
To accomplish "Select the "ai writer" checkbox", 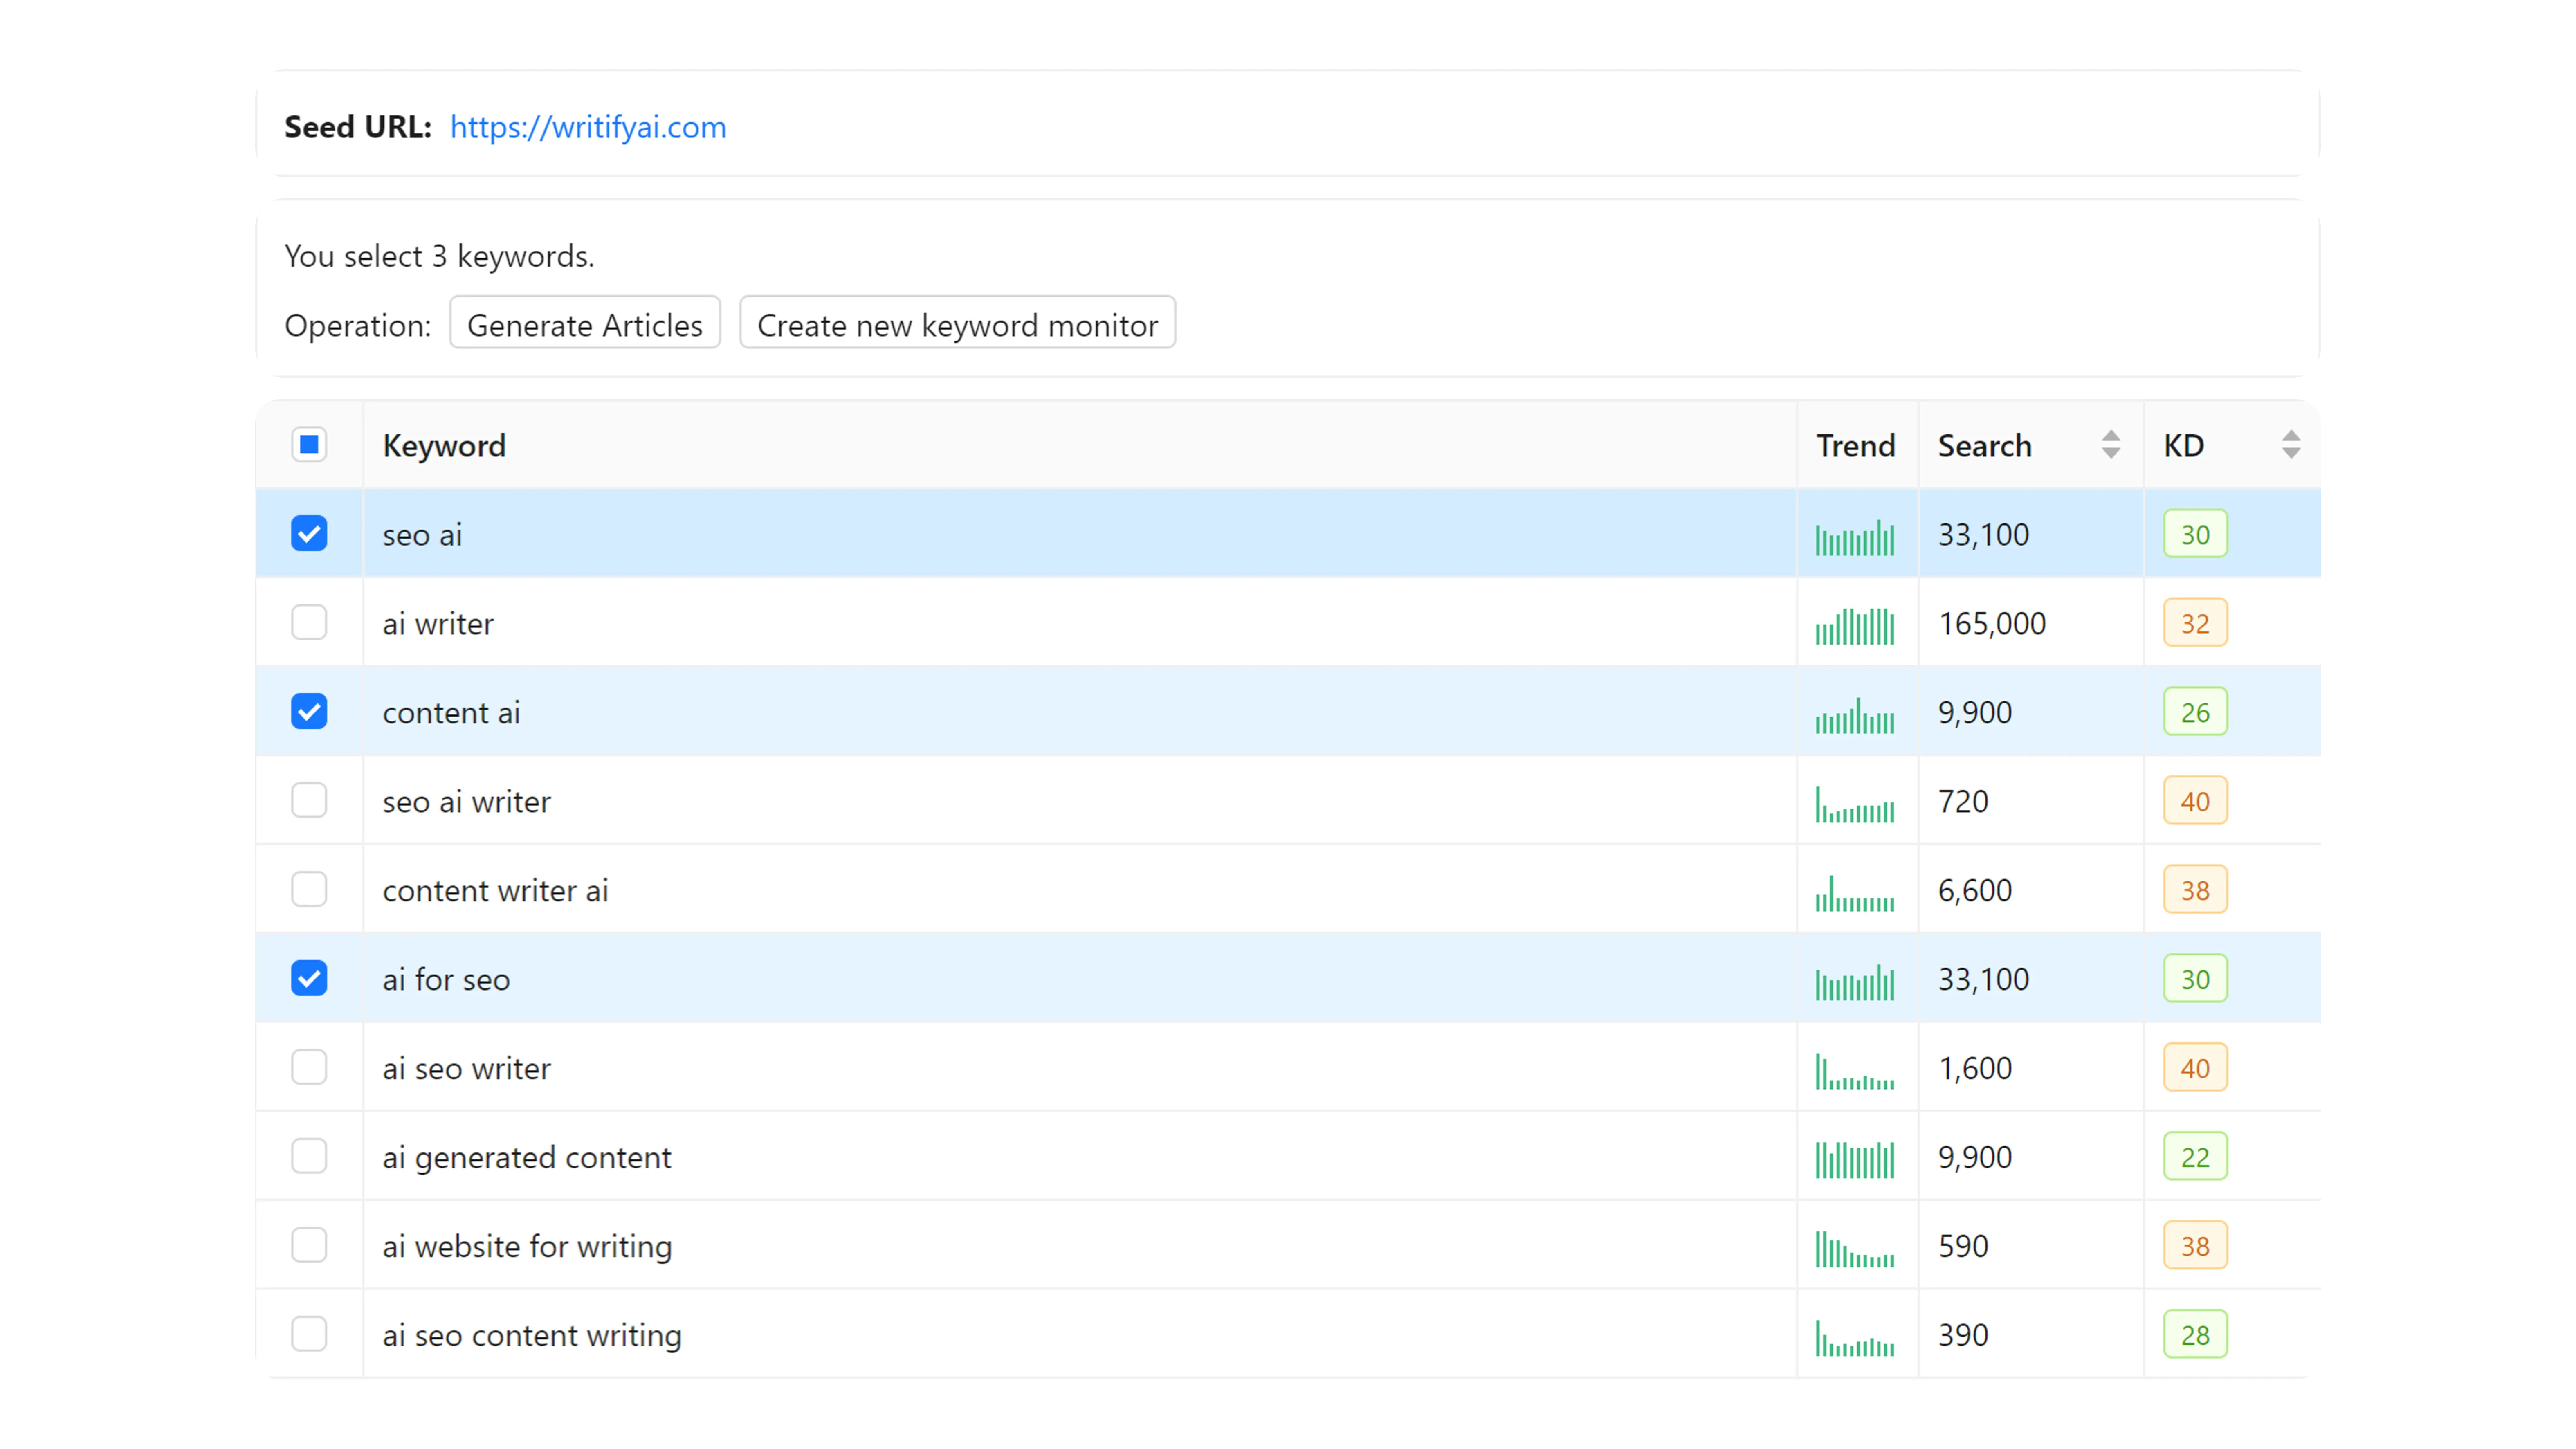I will click(x=310, y=622).
